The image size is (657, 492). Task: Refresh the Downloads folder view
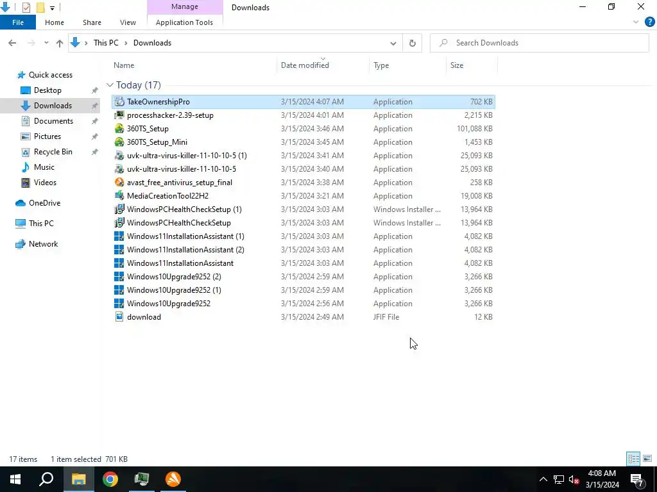coord(413,43)
